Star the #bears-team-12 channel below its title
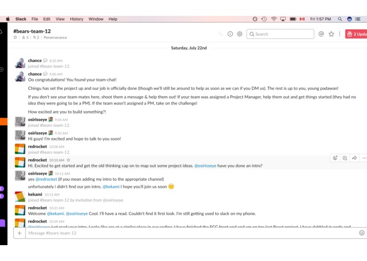The height and width of the screenshot is (261, 367). [15, 38]
